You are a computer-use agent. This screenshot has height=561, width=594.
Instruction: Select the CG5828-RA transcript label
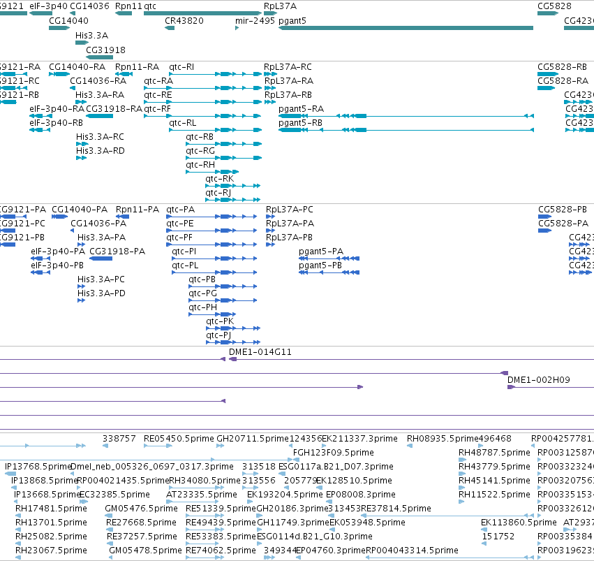(x=563, y=81)
